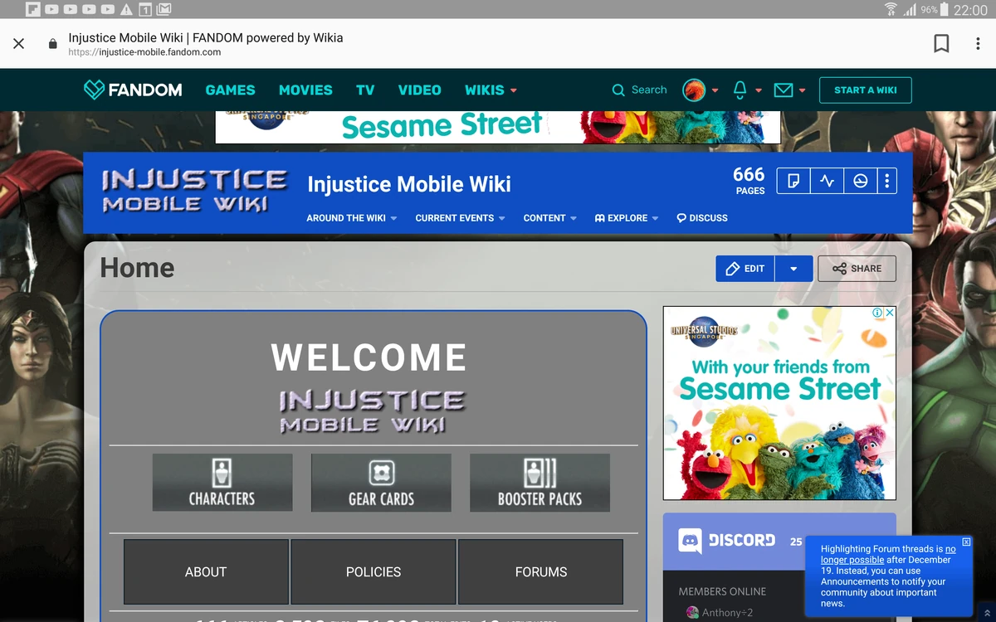
Task: Close the sidebar ad with X
Action: pyautogui.click(x=889, y=313)
